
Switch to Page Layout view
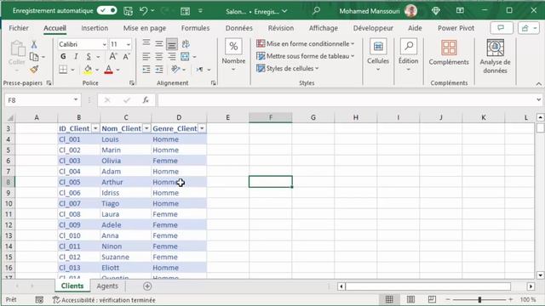(x=410, y=299)
